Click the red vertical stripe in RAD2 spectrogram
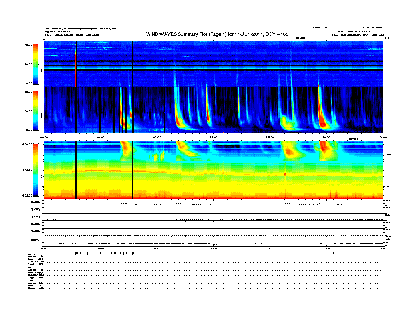413x319 pixels. point(76,68)
